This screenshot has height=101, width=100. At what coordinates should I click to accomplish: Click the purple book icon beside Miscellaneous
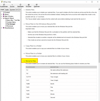click(x=4, y=28)
